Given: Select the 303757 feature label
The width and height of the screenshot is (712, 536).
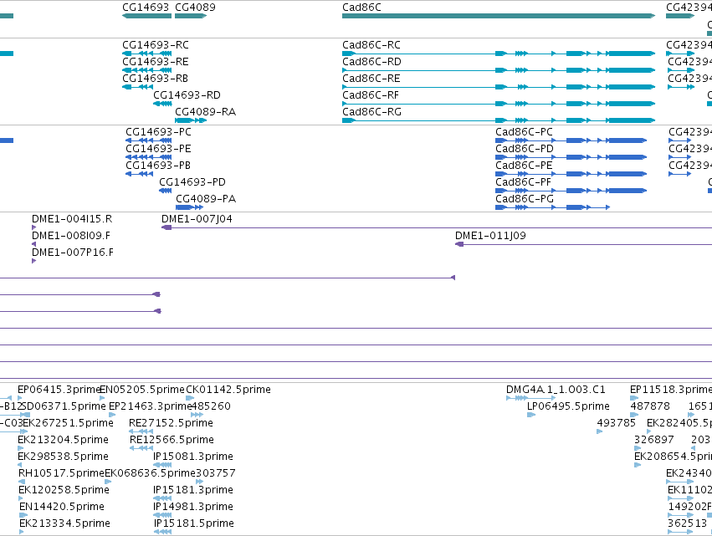Looking at the screenshot, I should [216, 474].
